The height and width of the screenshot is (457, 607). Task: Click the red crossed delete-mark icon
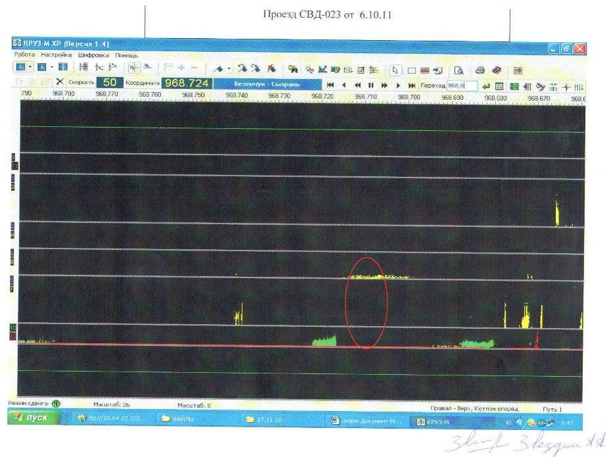click(x=272, y=69)
